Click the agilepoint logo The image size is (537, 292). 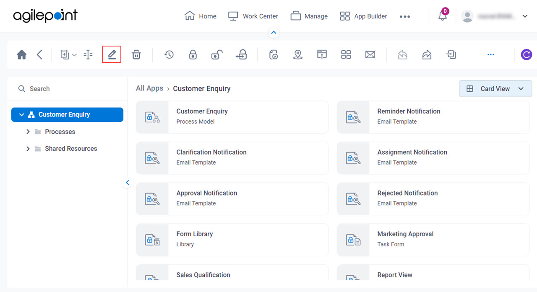[x=45, y=16]
